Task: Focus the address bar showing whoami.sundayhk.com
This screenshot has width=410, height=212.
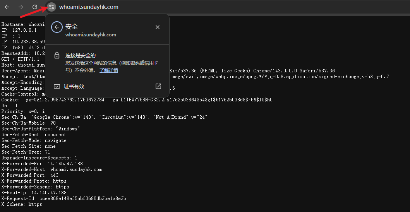Action: 155,7
